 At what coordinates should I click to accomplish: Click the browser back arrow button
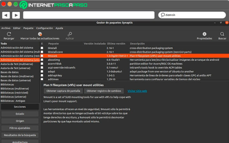pyautogui.click(x=6, y=15)
